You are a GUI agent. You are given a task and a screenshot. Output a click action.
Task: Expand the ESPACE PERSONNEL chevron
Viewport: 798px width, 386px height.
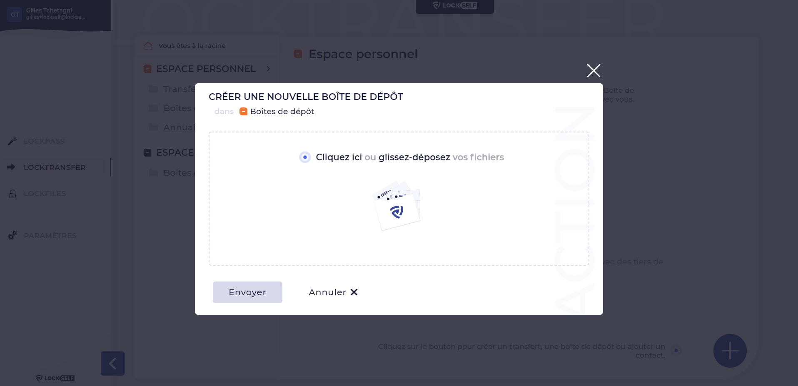pyautogui.click(x=268, y=69)
